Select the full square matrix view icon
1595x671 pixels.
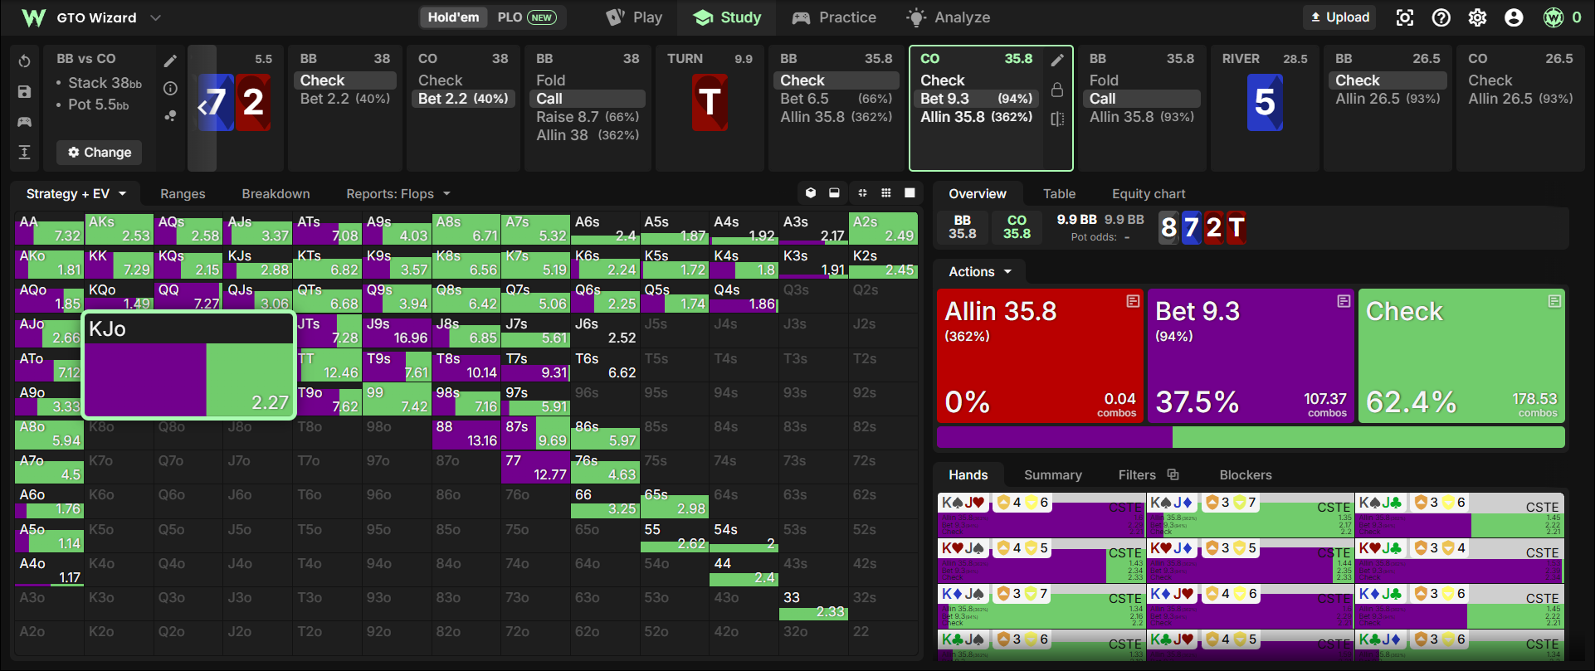pyautogui.click(x=910, y=193)
